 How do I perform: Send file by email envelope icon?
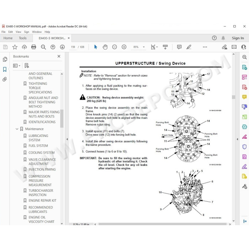pyautogui.click(x=234, y=47)
